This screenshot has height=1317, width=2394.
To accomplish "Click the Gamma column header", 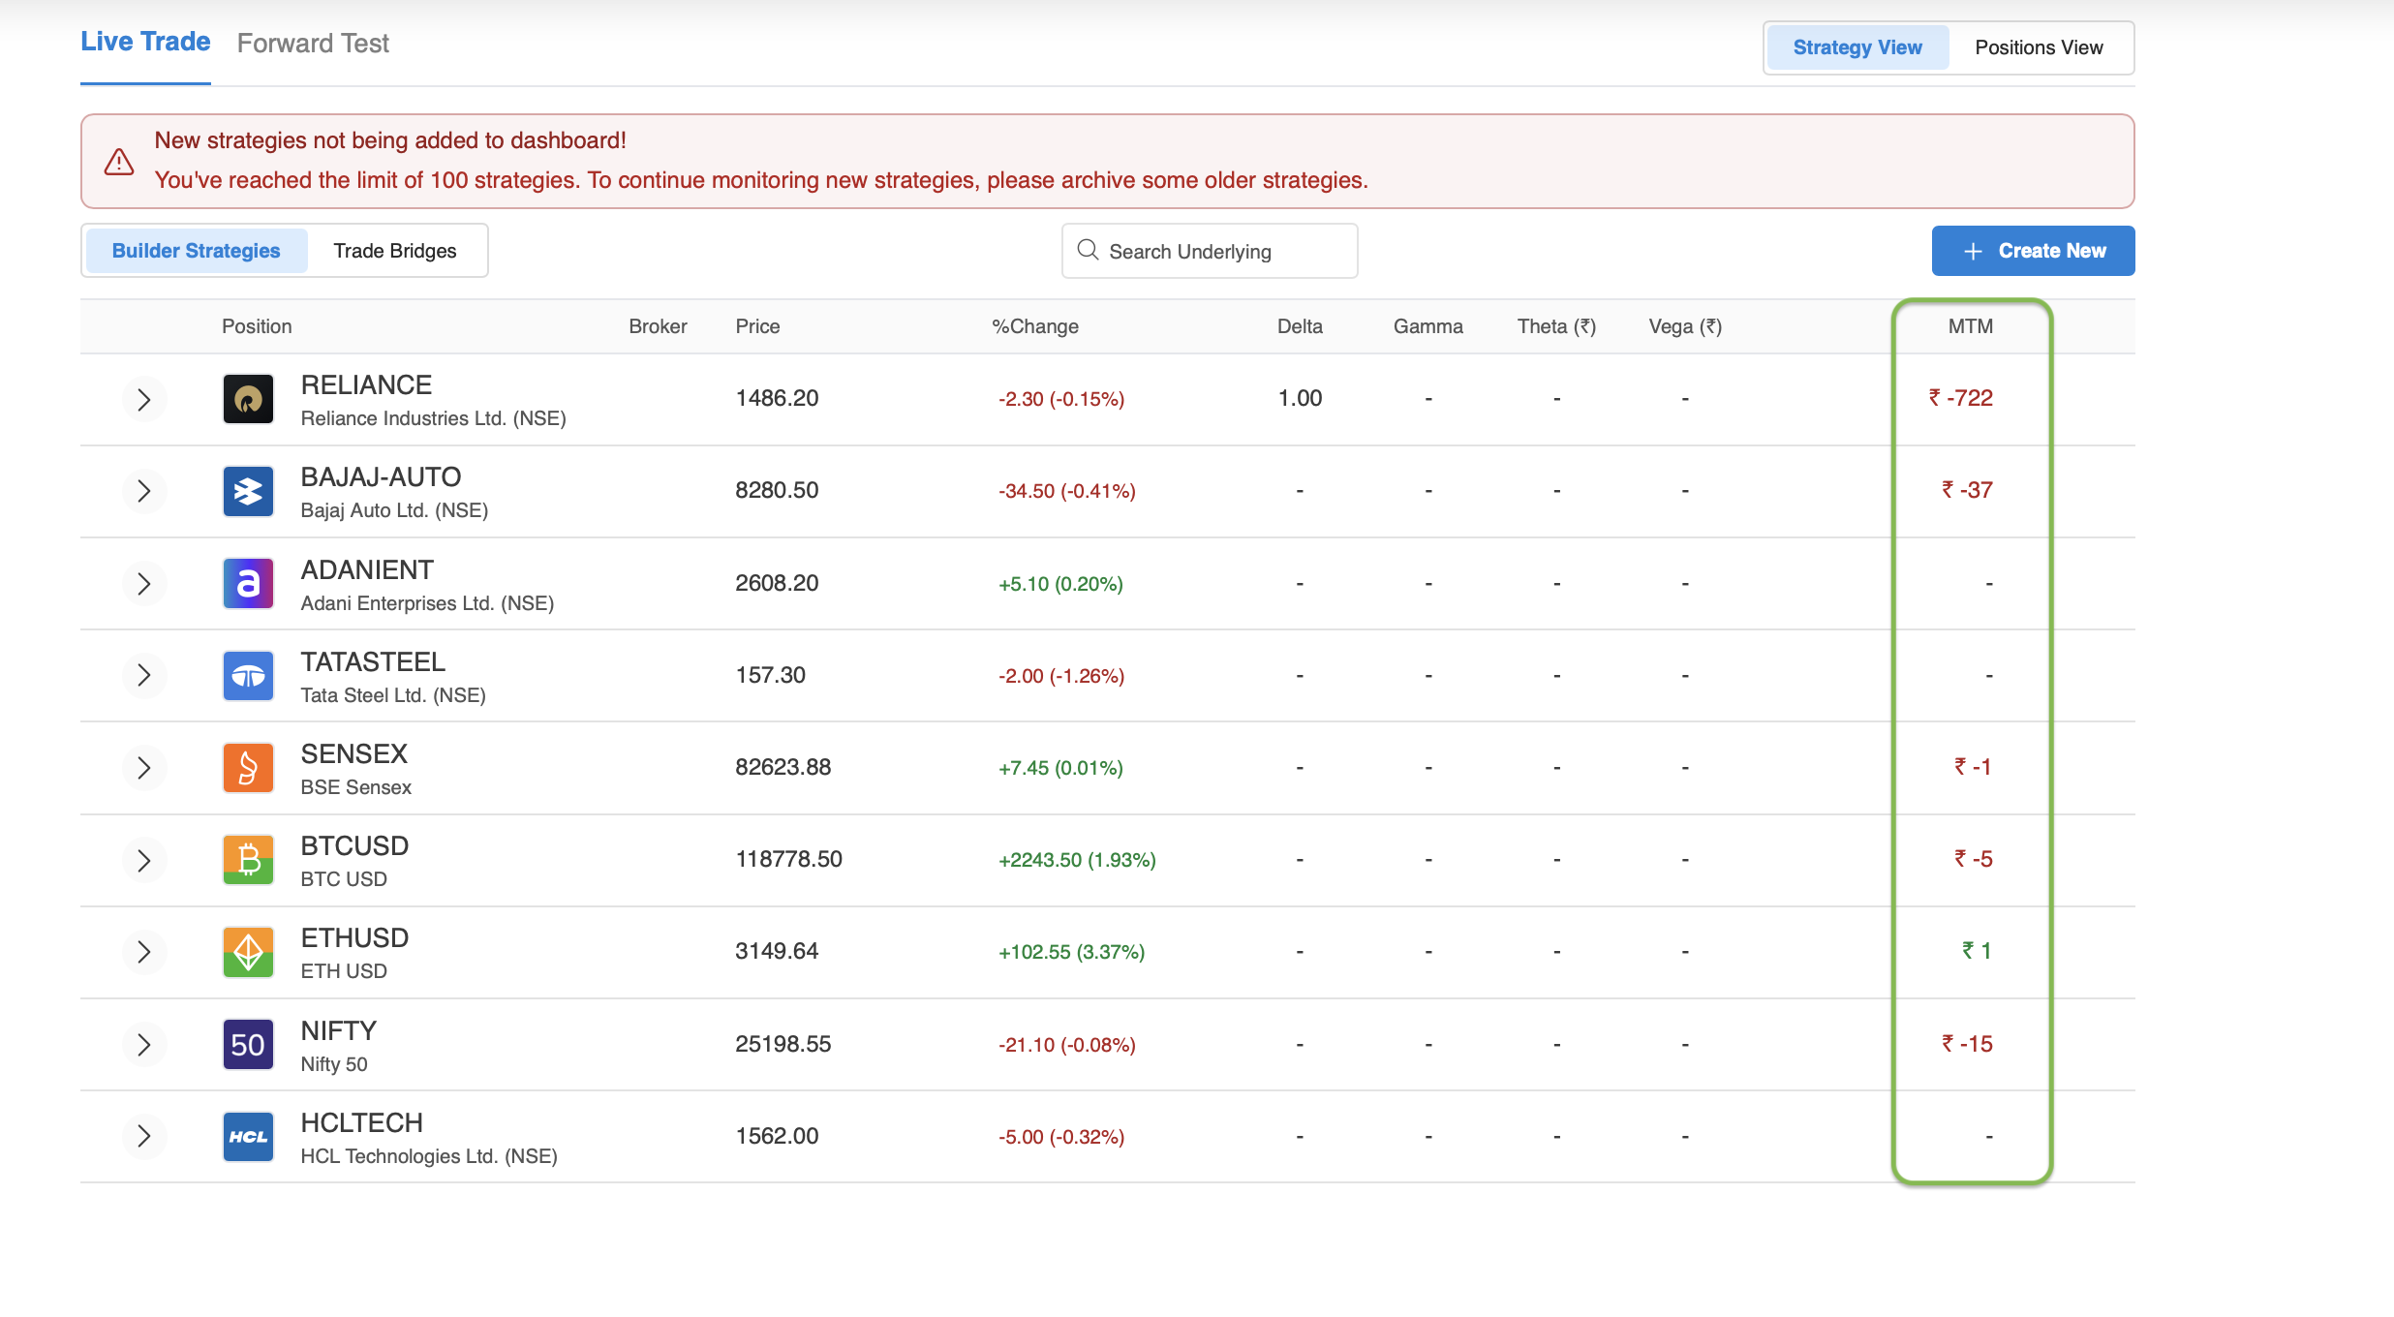I will pyautogui.click(x=1427, y=326).
